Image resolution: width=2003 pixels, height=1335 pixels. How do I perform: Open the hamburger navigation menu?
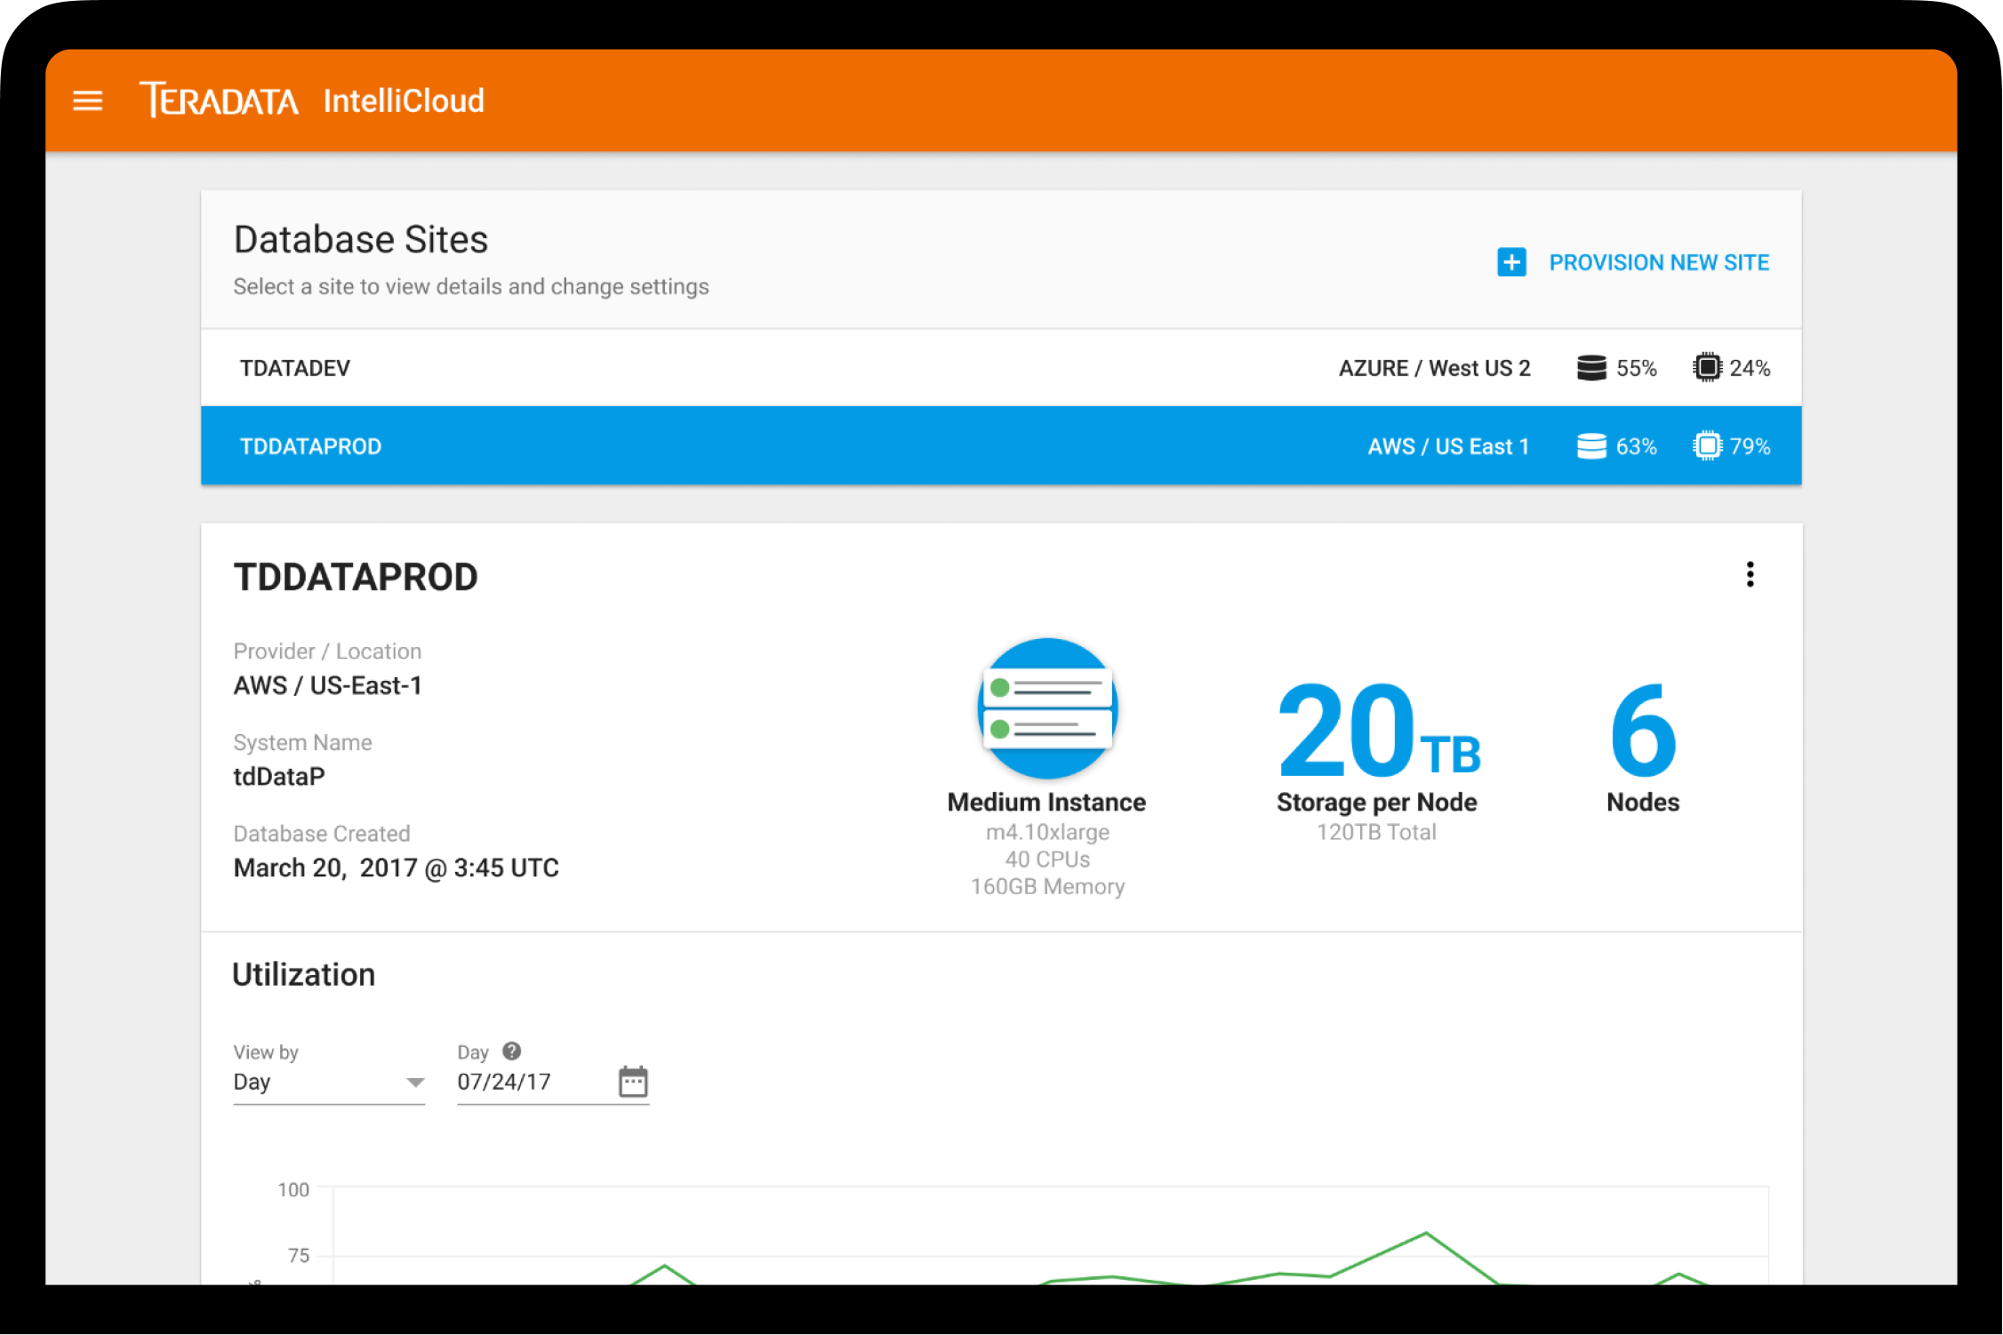(x=87, y=100)
